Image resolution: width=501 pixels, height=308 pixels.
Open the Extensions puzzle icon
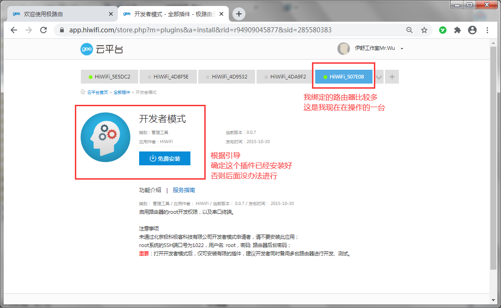point(458,30)
